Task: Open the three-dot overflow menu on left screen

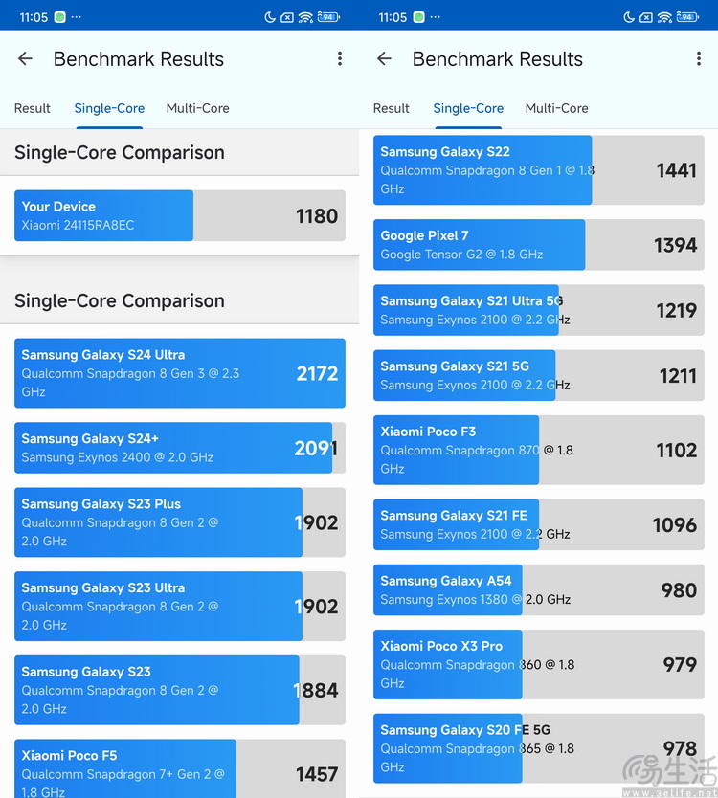Action: [339, 59]
